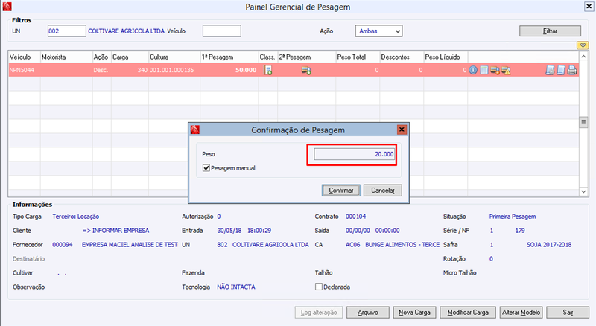
Task: Click app logo icon in Confirmação de Pesagem dialog
Action: 195,130
